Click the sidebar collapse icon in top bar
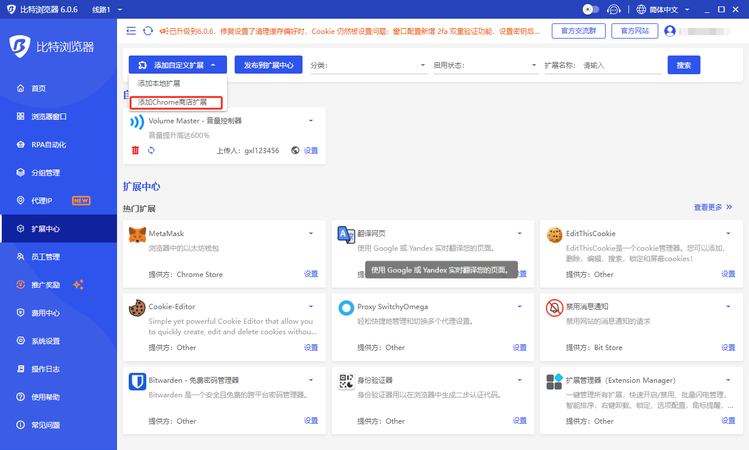Screen dimensions: 749x450 click(131, 31)
